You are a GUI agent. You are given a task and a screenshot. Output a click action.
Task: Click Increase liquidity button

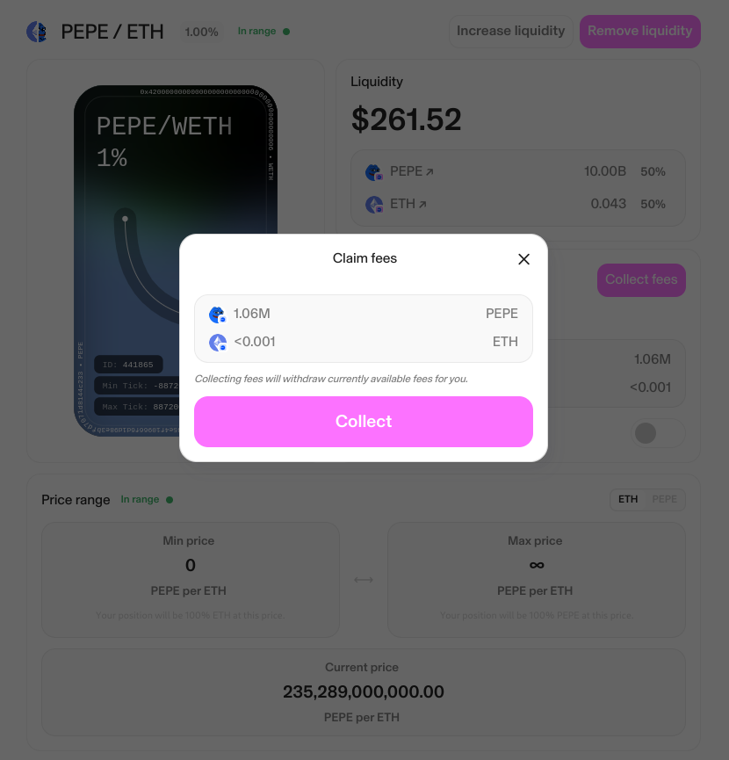pyautogui.click(x=510, y=32)
